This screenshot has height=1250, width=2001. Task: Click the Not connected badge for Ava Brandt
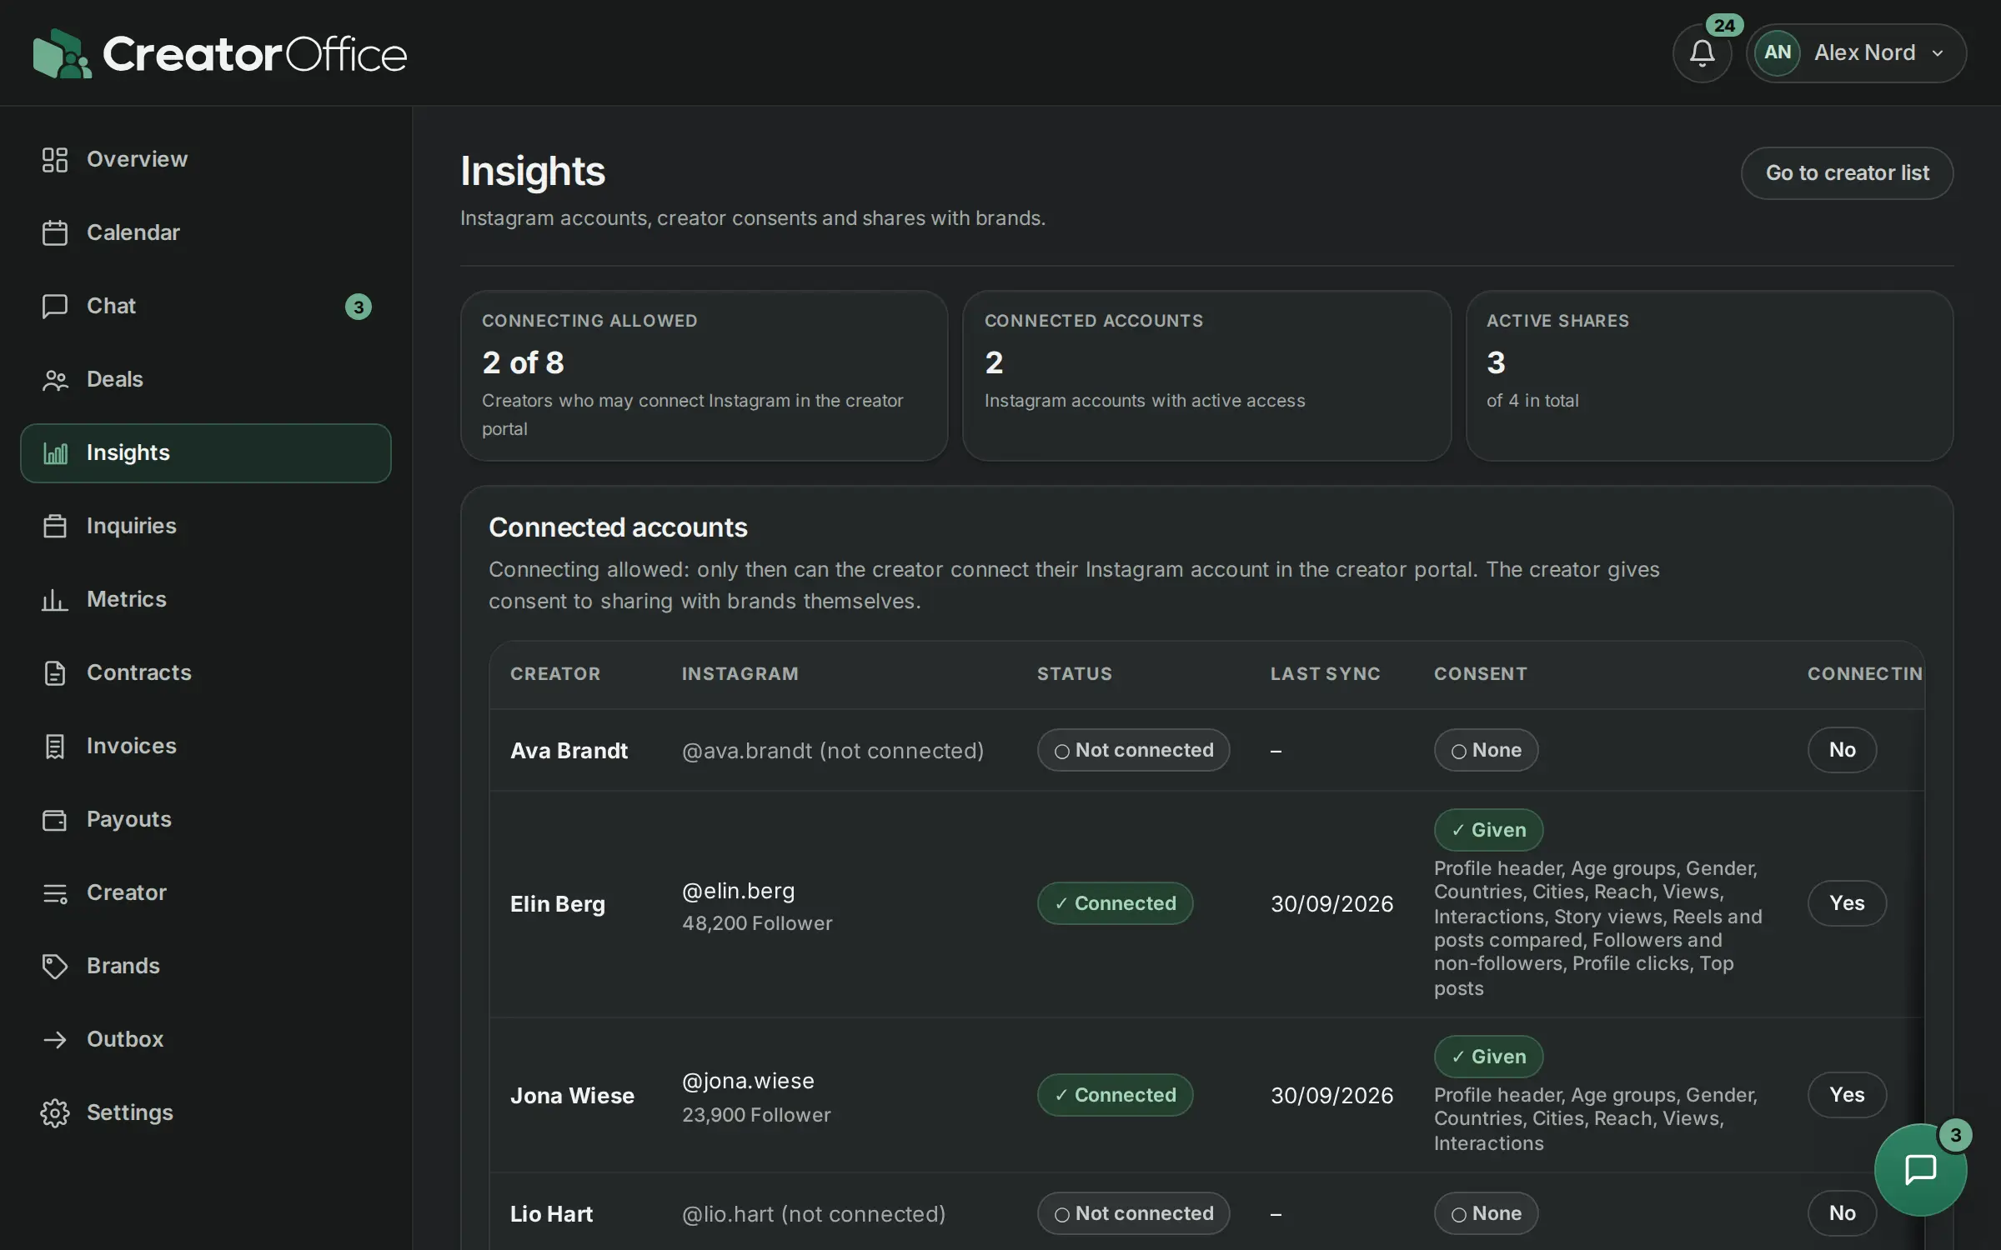[1133, 750]
